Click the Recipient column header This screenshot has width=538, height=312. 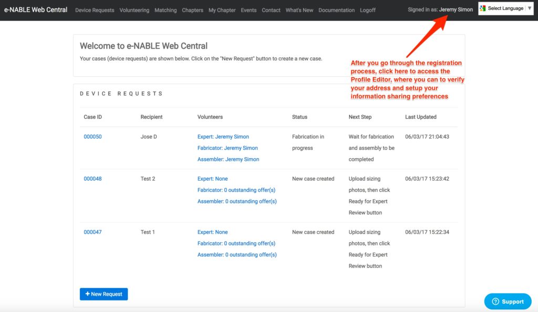point(151,117)
